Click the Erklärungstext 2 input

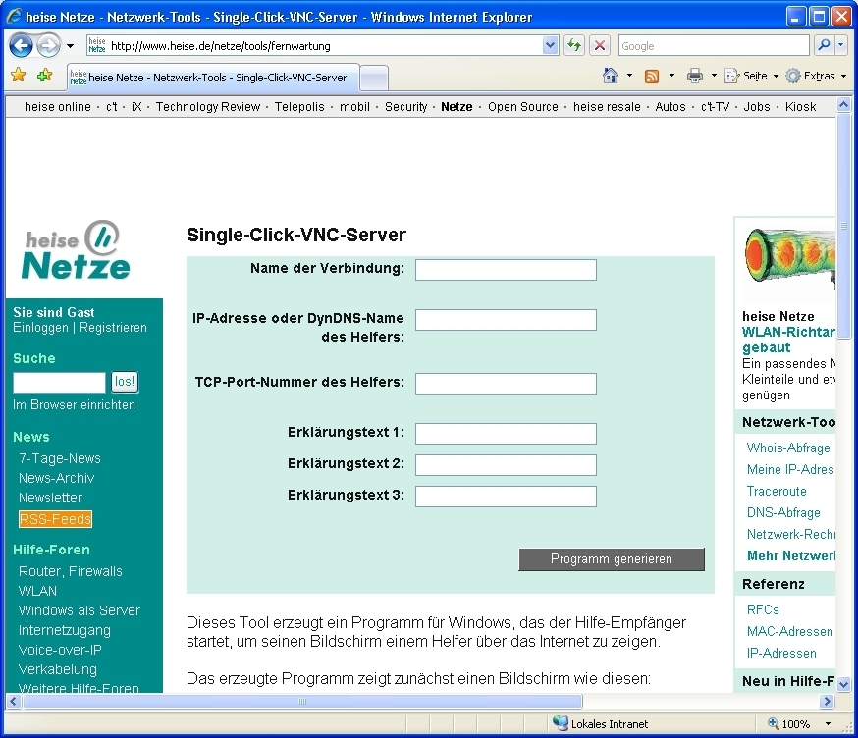tap(506, 465)
